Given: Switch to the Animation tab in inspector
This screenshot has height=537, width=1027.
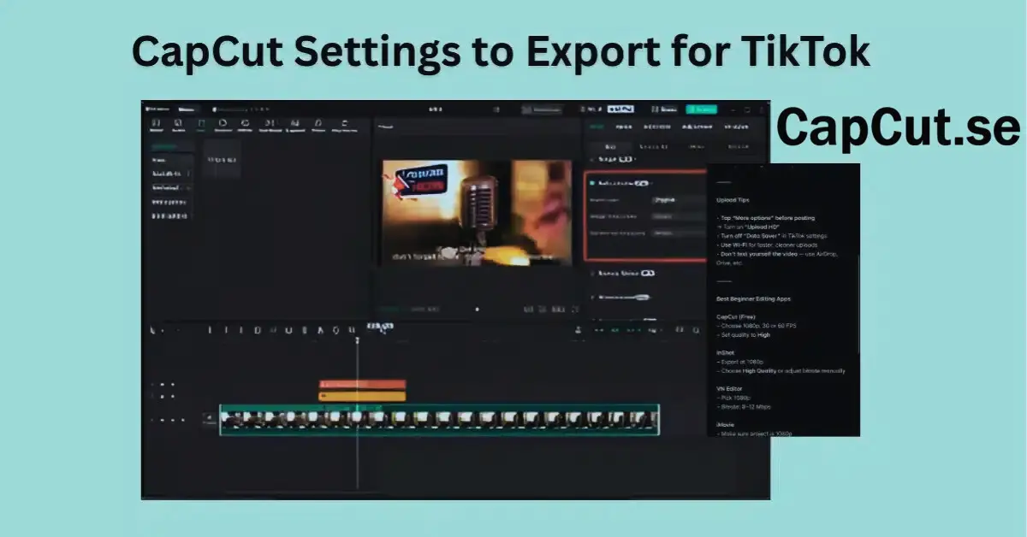Looking at the screenshot, I should [x=657, y=127].
